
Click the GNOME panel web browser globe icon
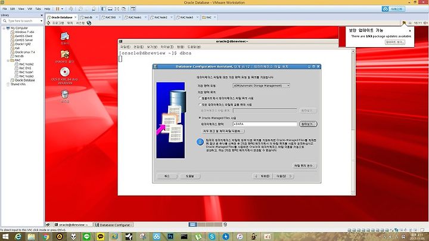tap(89, 23)
